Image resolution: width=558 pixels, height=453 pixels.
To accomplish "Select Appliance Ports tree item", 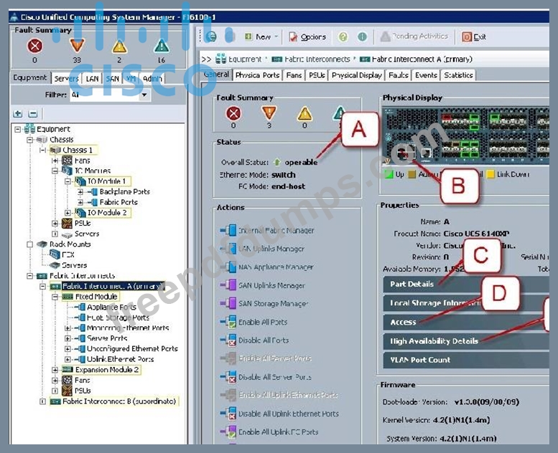I will 107,307.
